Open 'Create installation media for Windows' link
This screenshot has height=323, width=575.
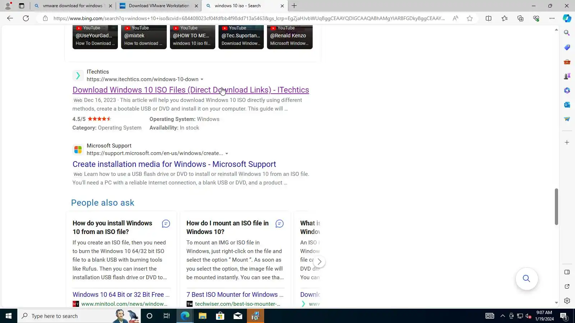[174, 164]
